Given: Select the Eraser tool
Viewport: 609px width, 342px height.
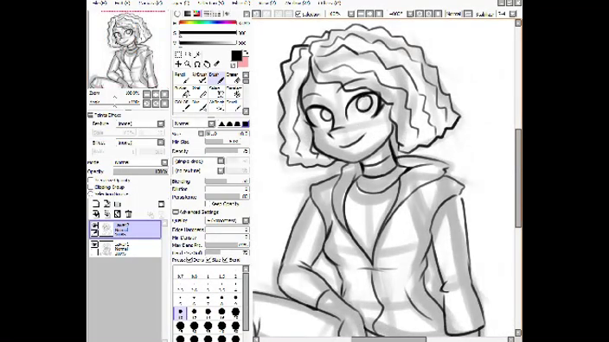Looking at the screenshot, I should point(234,78).
